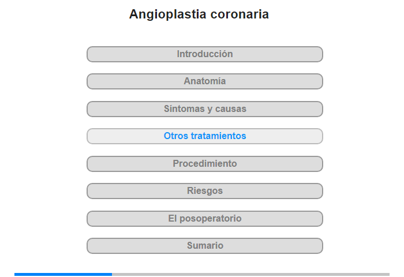Navigate to symptoms and causes chapter
This screenshot has height=277, width=404.
(205, 109)
